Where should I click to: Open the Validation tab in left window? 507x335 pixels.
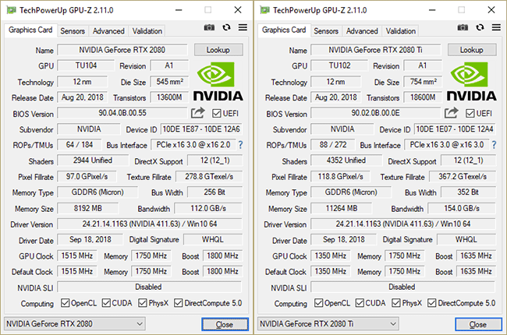[x=147, y=31]
